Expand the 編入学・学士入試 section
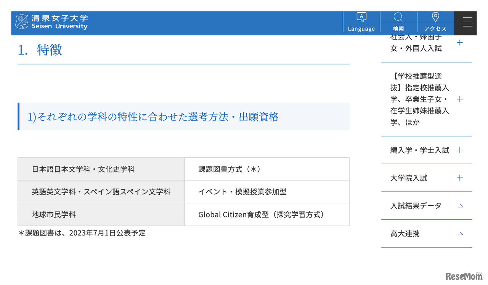The image size is (488, 285). [460, 150]
